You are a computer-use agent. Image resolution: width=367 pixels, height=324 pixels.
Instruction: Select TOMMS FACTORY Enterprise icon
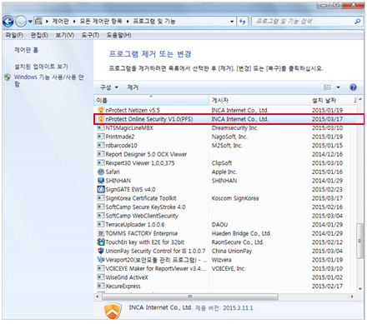tap(101, 233)
